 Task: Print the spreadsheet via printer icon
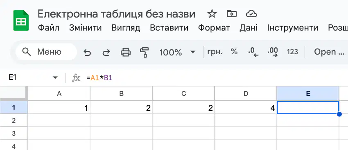coord(125,52)
